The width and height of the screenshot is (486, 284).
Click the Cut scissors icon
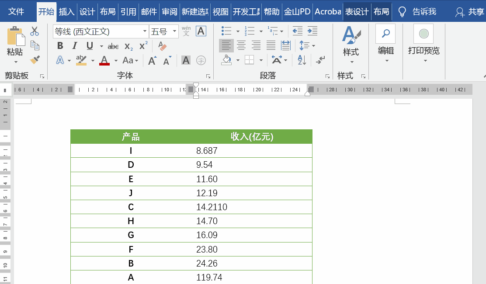35,31
